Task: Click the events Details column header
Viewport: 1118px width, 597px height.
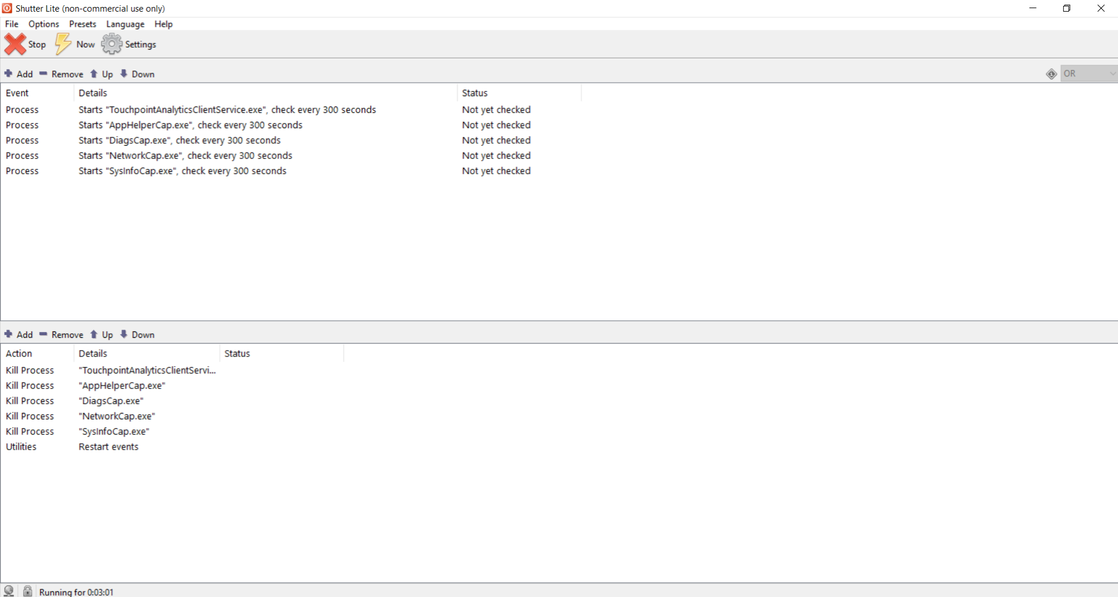Action: click(x=266, y=93)
